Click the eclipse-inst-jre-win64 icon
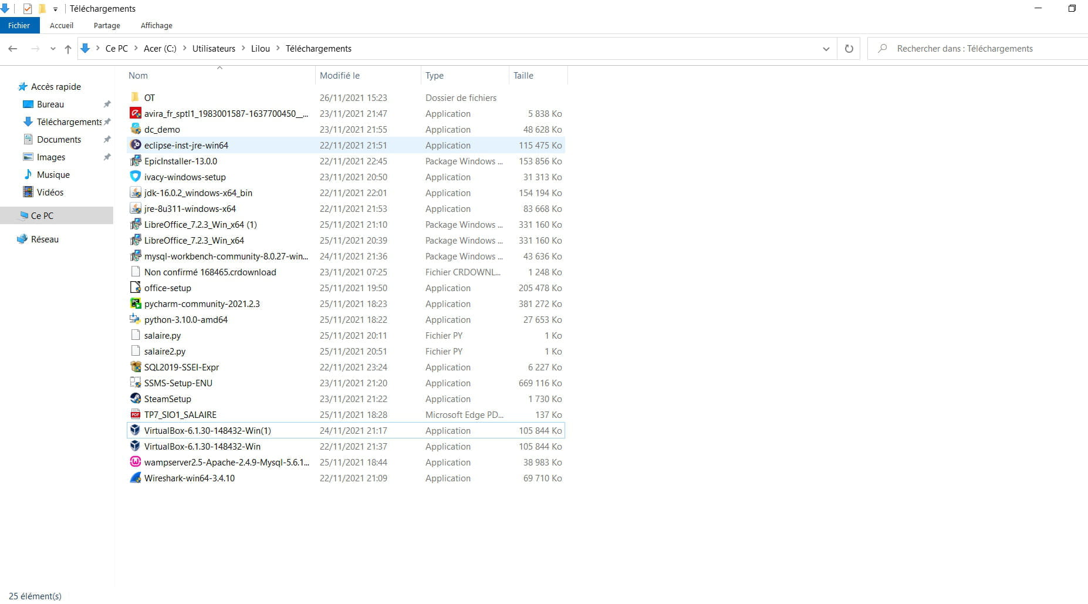The image size is (1088, 604). point(136,145)
